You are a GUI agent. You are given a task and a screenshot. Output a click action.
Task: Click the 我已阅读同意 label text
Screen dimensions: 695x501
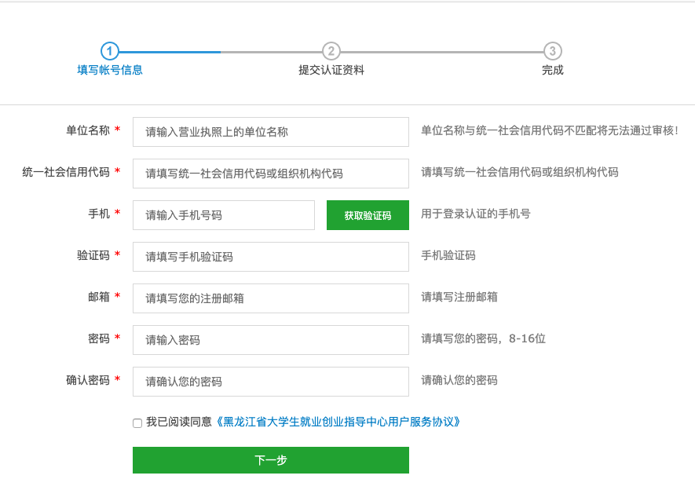point(179,422)
